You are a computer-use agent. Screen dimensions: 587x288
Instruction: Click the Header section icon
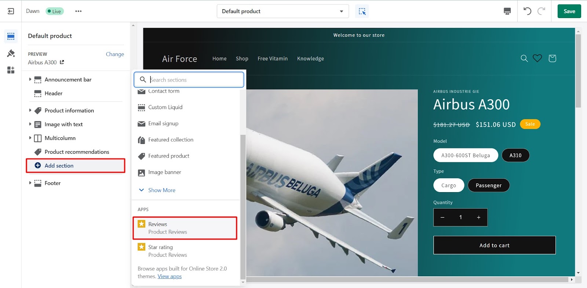(38, 94)
